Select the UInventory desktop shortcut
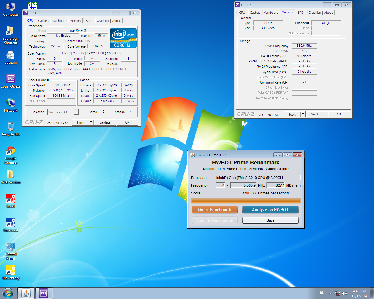Image resolution: width=374 pixels, height=299 pixels. pyautogui.click(x=11, y=273)
